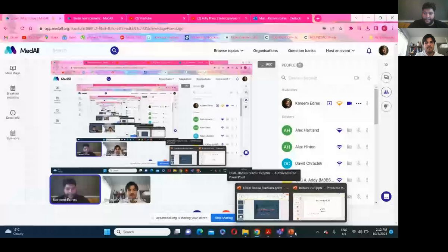This screenshot has width=448, height=252.
Task: Reload the browser page
Action: click(x=22, y=28)
